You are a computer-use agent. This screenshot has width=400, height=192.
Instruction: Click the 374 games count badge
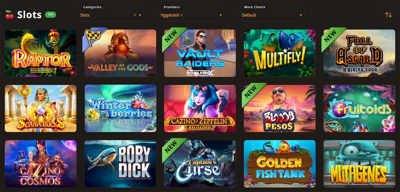(50, 14)
